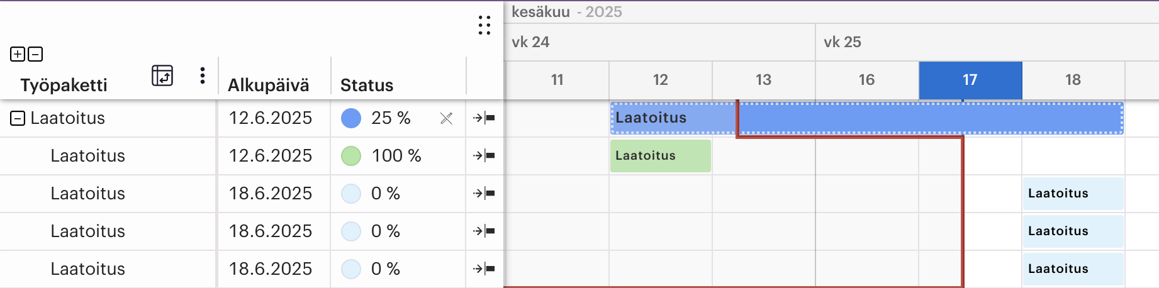
Task: Click the Status column header
Action: click(x=367, y=85)
